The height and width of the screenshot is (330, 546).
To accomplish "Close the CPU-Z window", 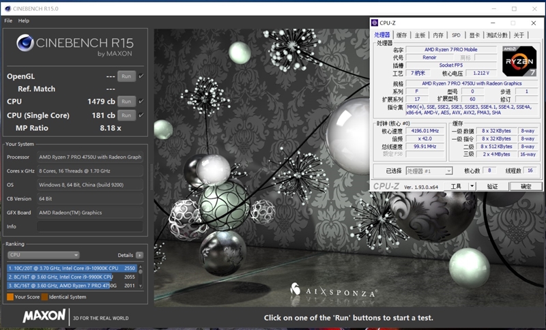I will pyautogui.click(x=534, y=23).
